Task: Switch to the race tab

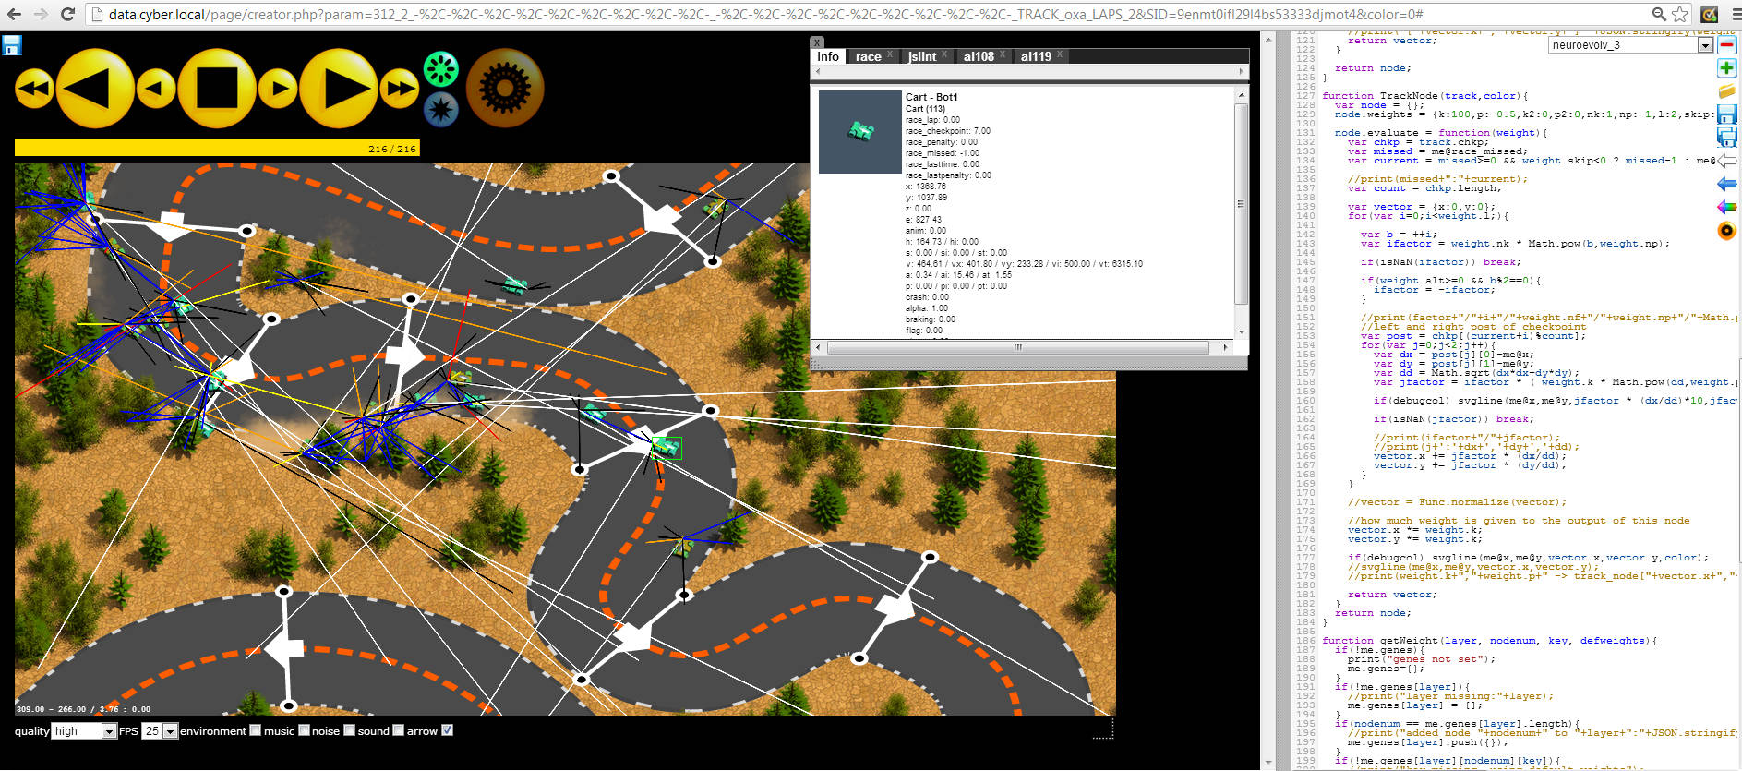Action: pos(868,56)
